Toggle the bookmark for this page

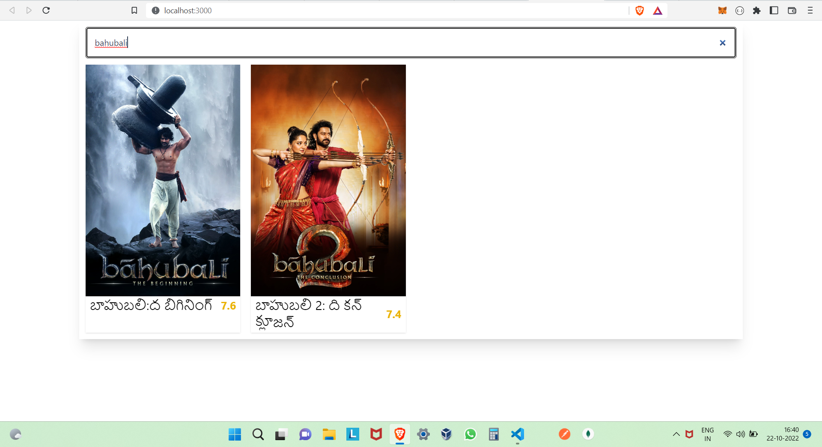click(x=134, y=10)
